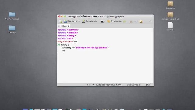195x110 pixels.
Task: Maximize gedit with the green button
Action: [65, 16]
